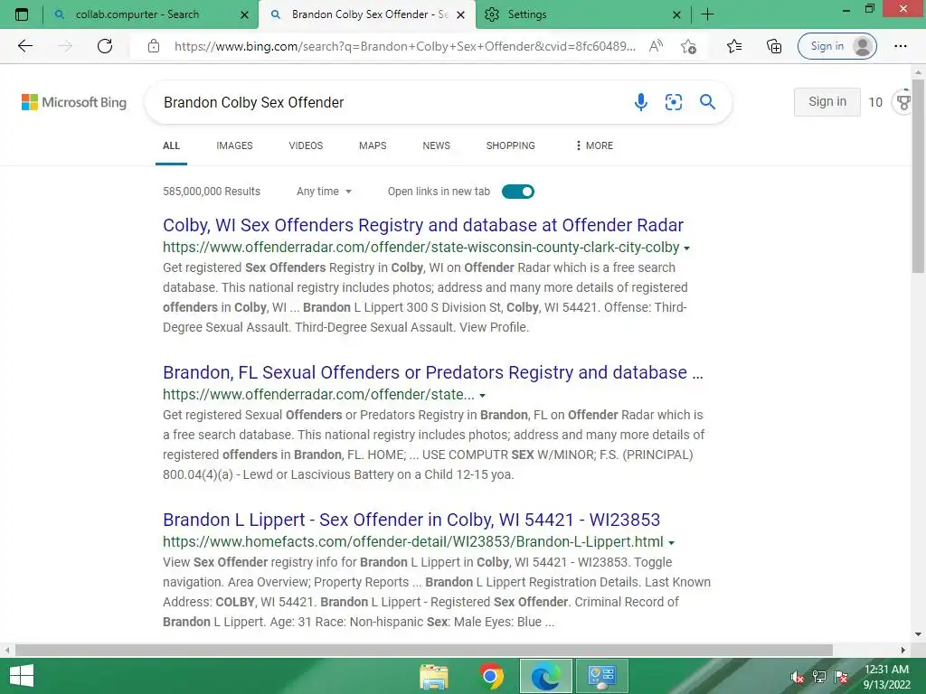Expand arrow next to offenderradar Colby URL
This screenshot has height=694, width=926.
687,249
